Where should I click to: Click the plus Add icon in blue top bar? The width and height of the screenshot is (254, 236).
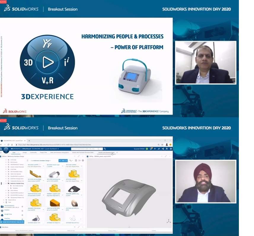coord(155,149)
